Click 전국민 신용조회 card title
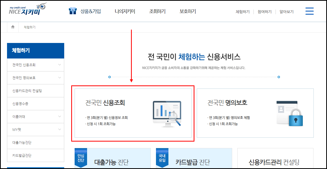Viewport: 327px width, 169px height. pos(105,103)
